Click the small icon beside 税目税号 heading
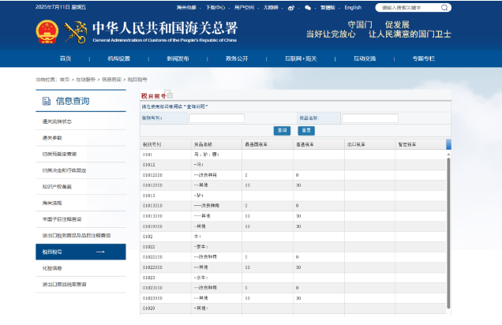 coord(169,94)
